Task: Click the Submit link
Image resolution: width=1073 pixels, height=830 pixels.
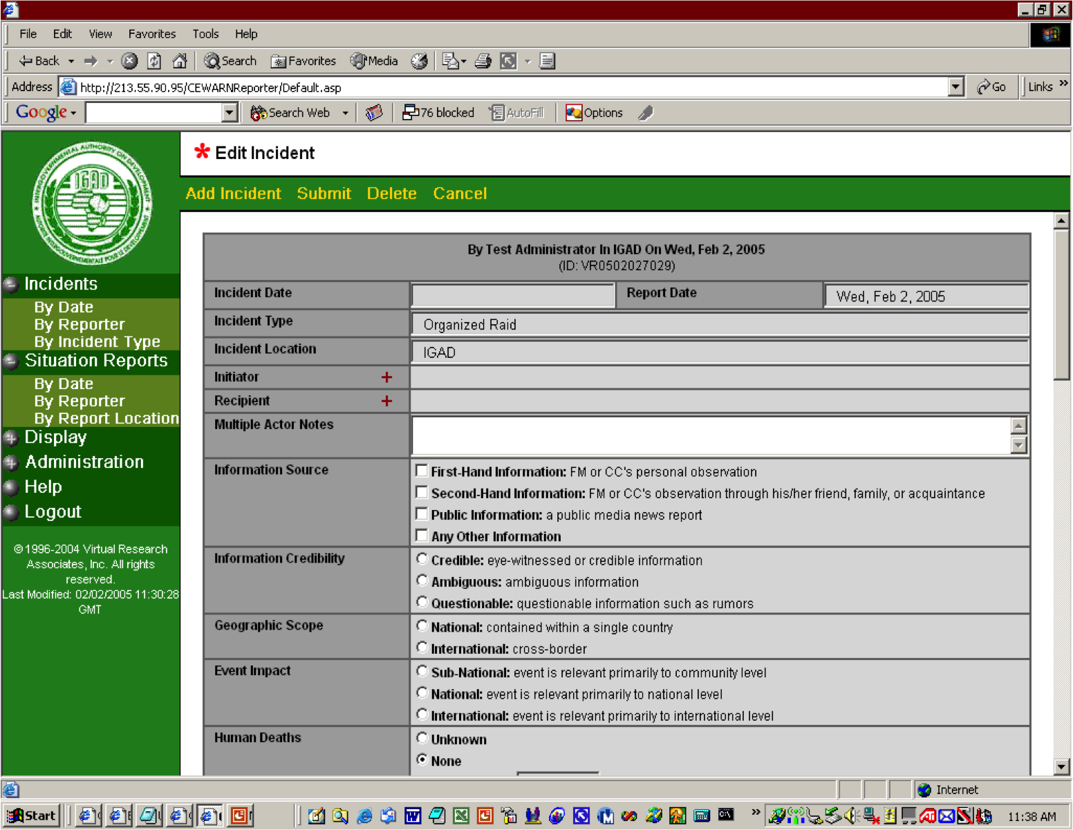Action: [x=324, y=194]
